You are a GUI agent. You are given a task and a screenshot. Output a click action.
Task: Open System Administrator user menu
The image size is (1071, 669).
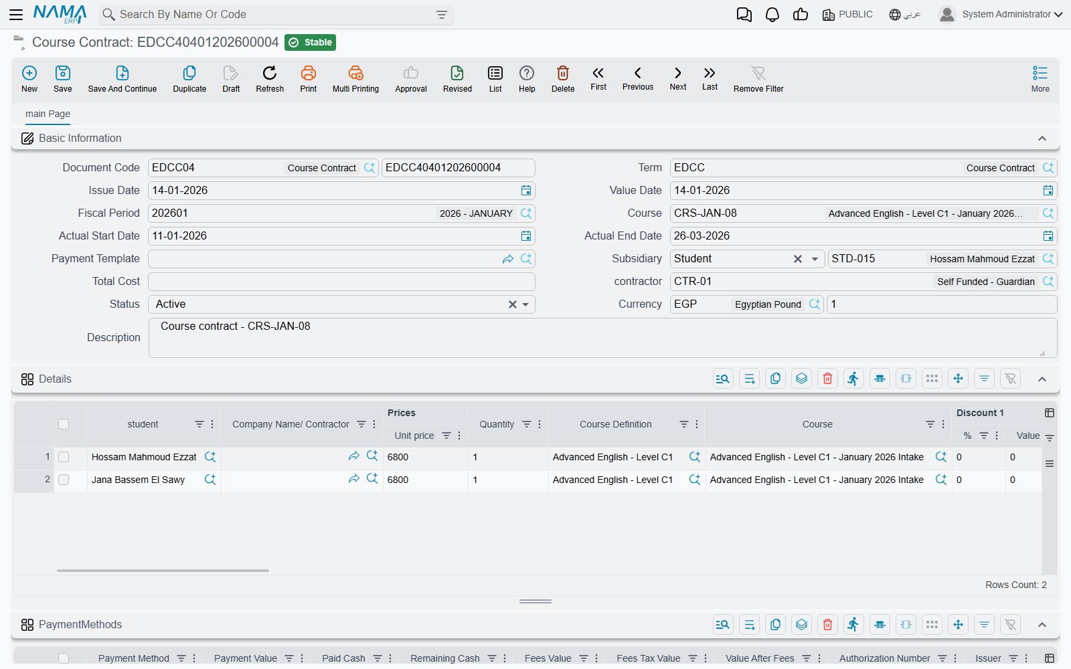pos(1000,14)
